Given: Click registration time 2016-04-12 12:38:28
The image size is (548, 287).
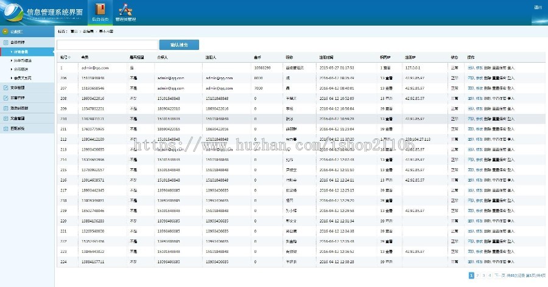Looking at the screenshot, I should (x=337, y=262).
